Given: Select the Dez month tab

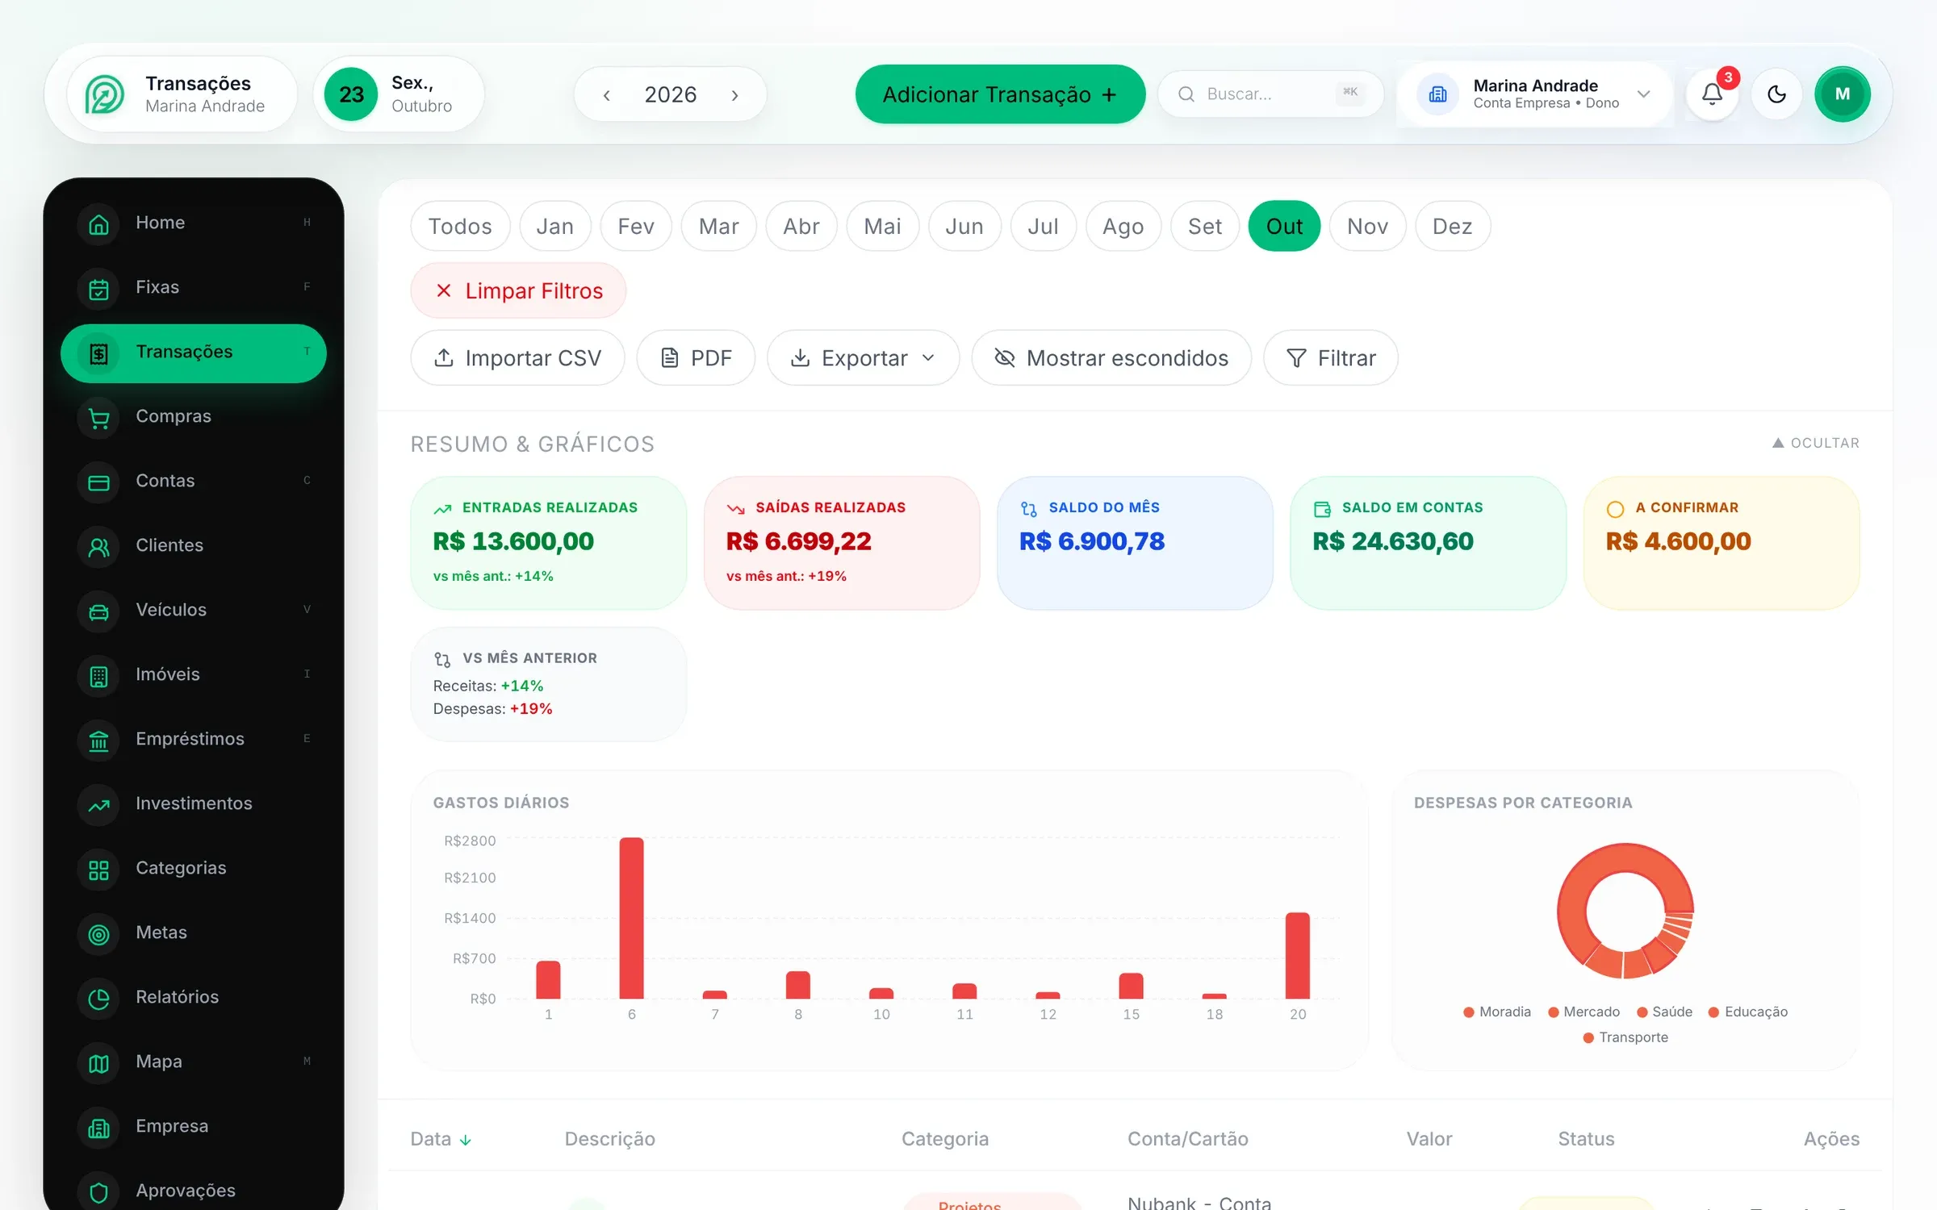Looking at the screenshot, I should click(x=1452, y=226).
